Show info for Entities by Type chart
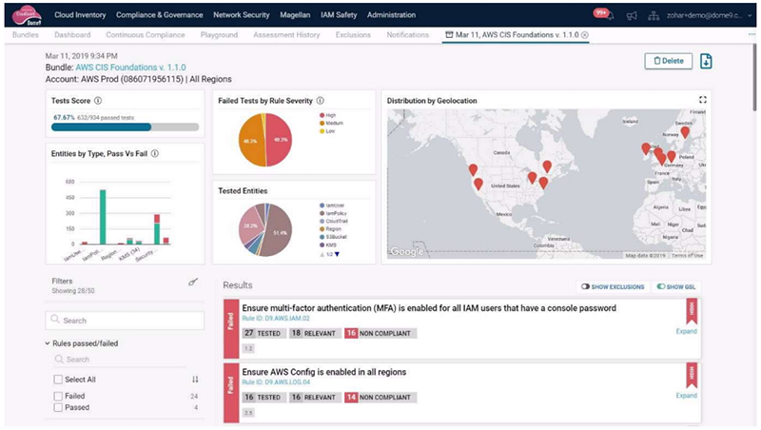 point(155,153)
